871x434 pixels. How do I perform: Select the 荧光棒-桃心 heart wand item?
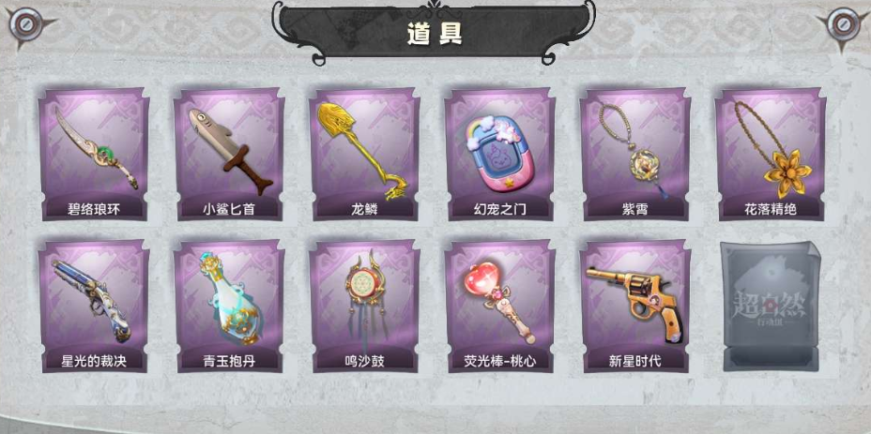pos(500,306)
